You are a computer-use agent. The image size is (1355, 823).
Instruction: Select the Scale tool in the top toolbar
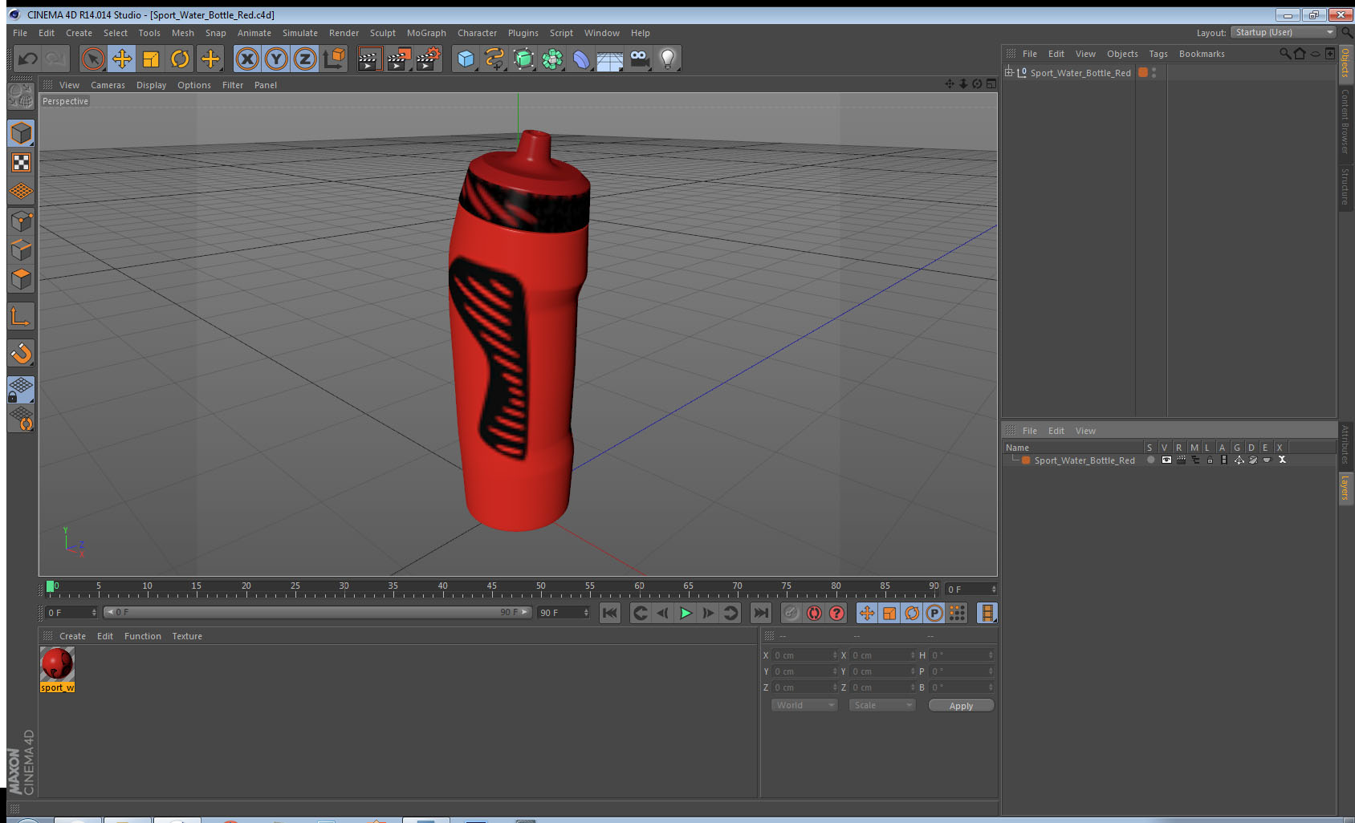[151, 59]
